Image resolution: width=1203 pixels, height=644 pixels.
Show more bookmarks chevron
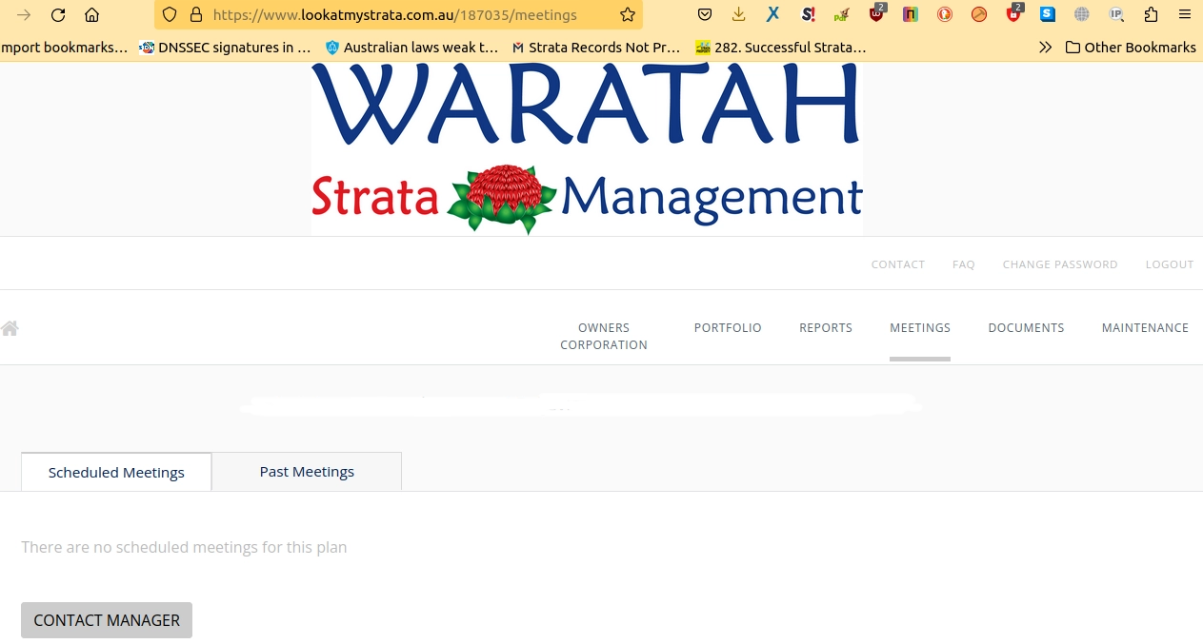coord(1045,47)
